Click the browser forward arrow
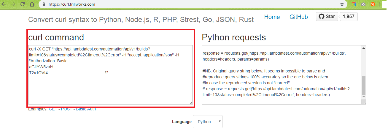 click(x=13, y=4)
